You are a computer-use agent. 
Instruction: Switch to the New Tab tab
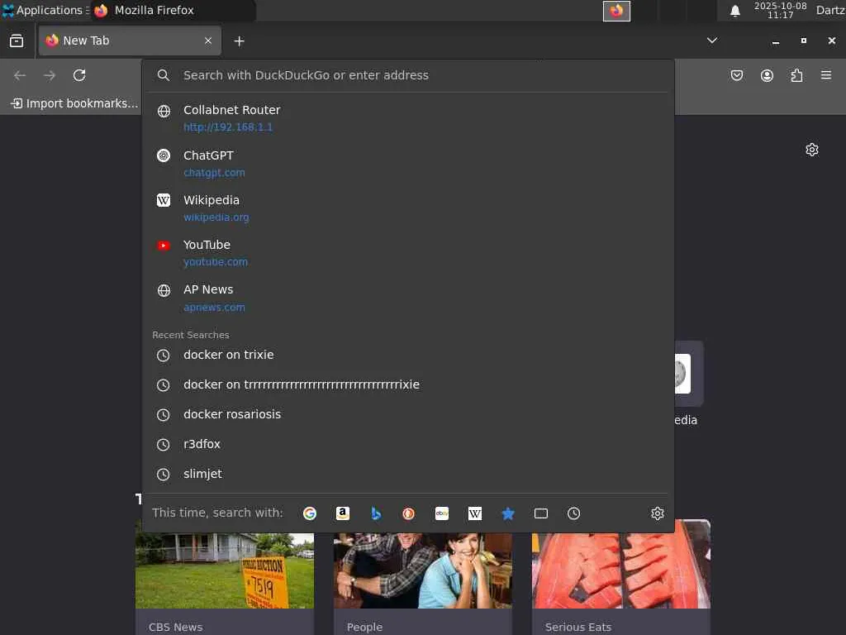(x=130, y=41)
